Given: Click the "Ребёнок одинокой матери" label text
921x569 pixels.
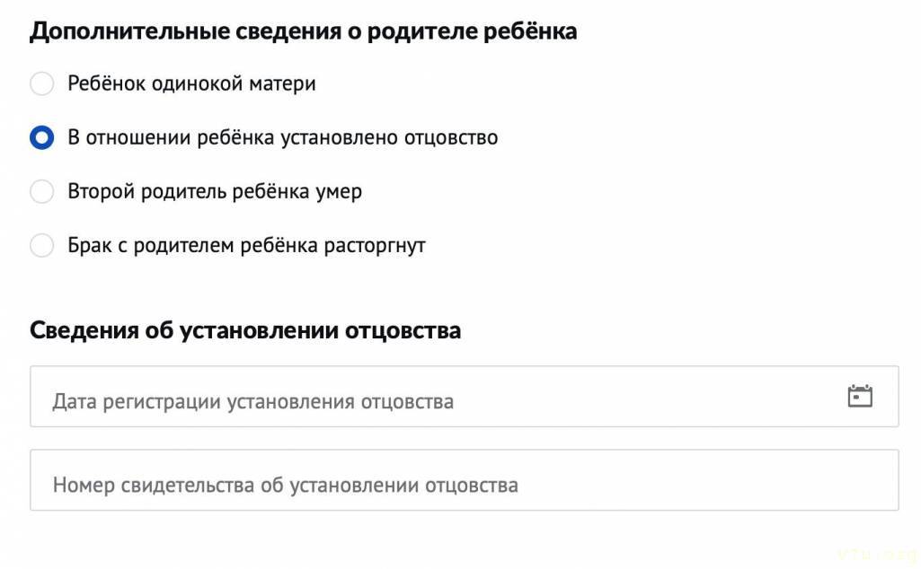Looking at the screenshot, I should pos(191,84).
